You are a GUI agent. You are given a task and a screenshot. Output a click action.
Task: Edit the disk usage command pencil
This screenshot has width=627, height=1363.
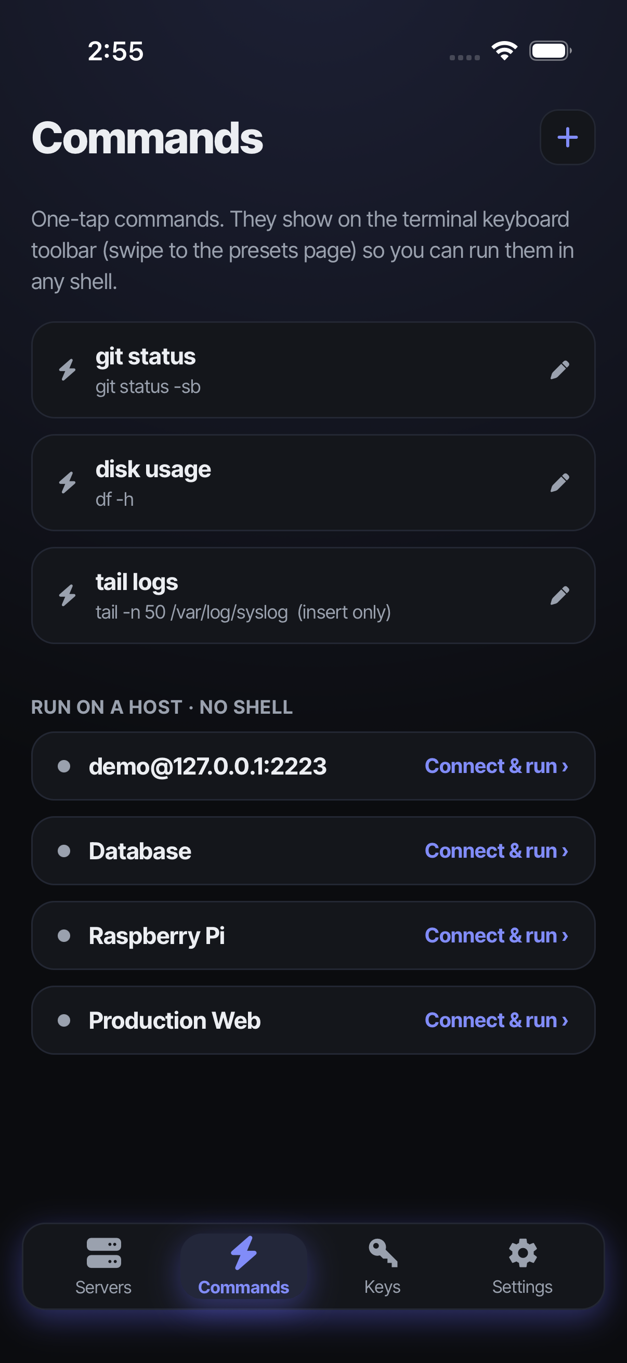[559, 482]
